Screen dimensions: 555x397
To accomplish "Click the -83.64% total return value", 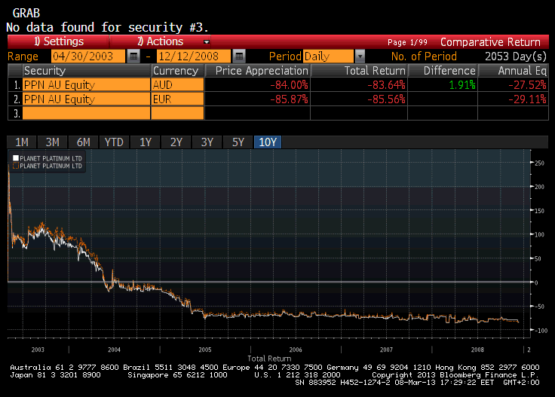I will point(386,85).
